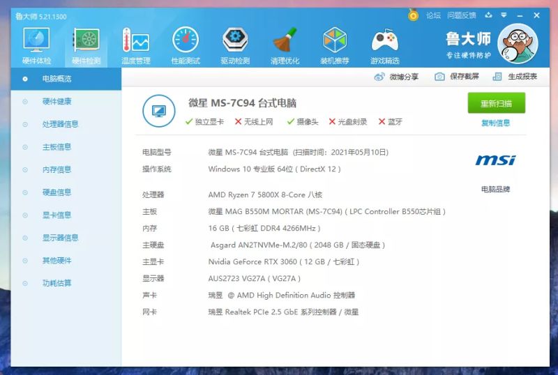Click the 蓝牙 status text

click(x=395, y=122)
